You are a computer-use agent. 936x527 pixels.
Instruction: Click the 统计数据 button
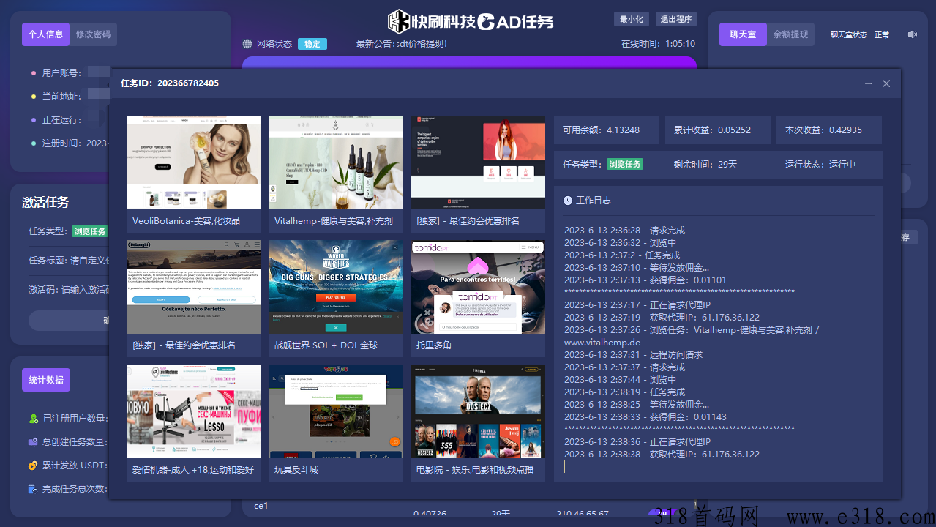tap(46, 380)
